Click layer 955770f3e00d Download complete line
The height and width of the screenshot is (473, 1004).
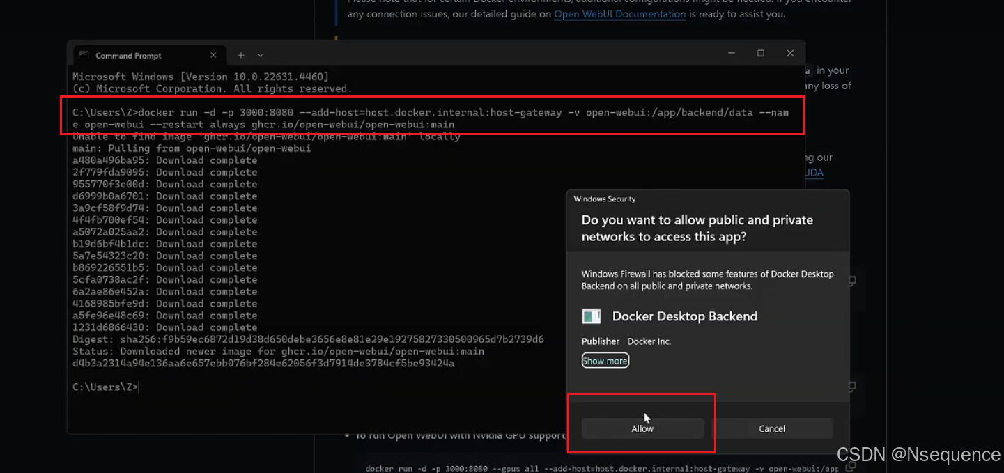165,184
